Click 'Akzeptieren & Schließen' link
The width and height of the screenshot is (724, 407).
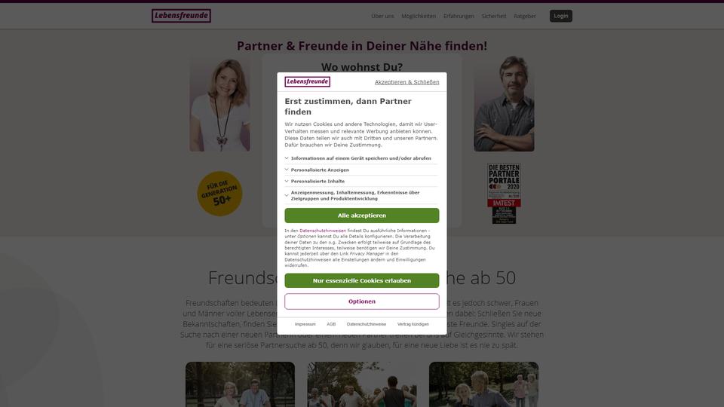(x=406, y=82)
